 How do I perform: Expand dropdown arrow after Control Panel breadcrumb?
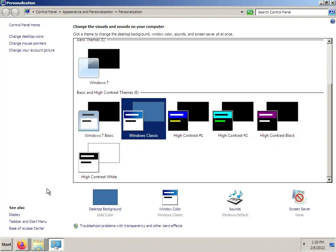click(60, 12)
